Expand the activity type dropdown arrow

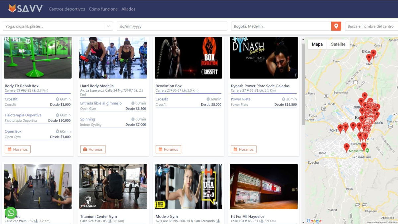[108, 26]
